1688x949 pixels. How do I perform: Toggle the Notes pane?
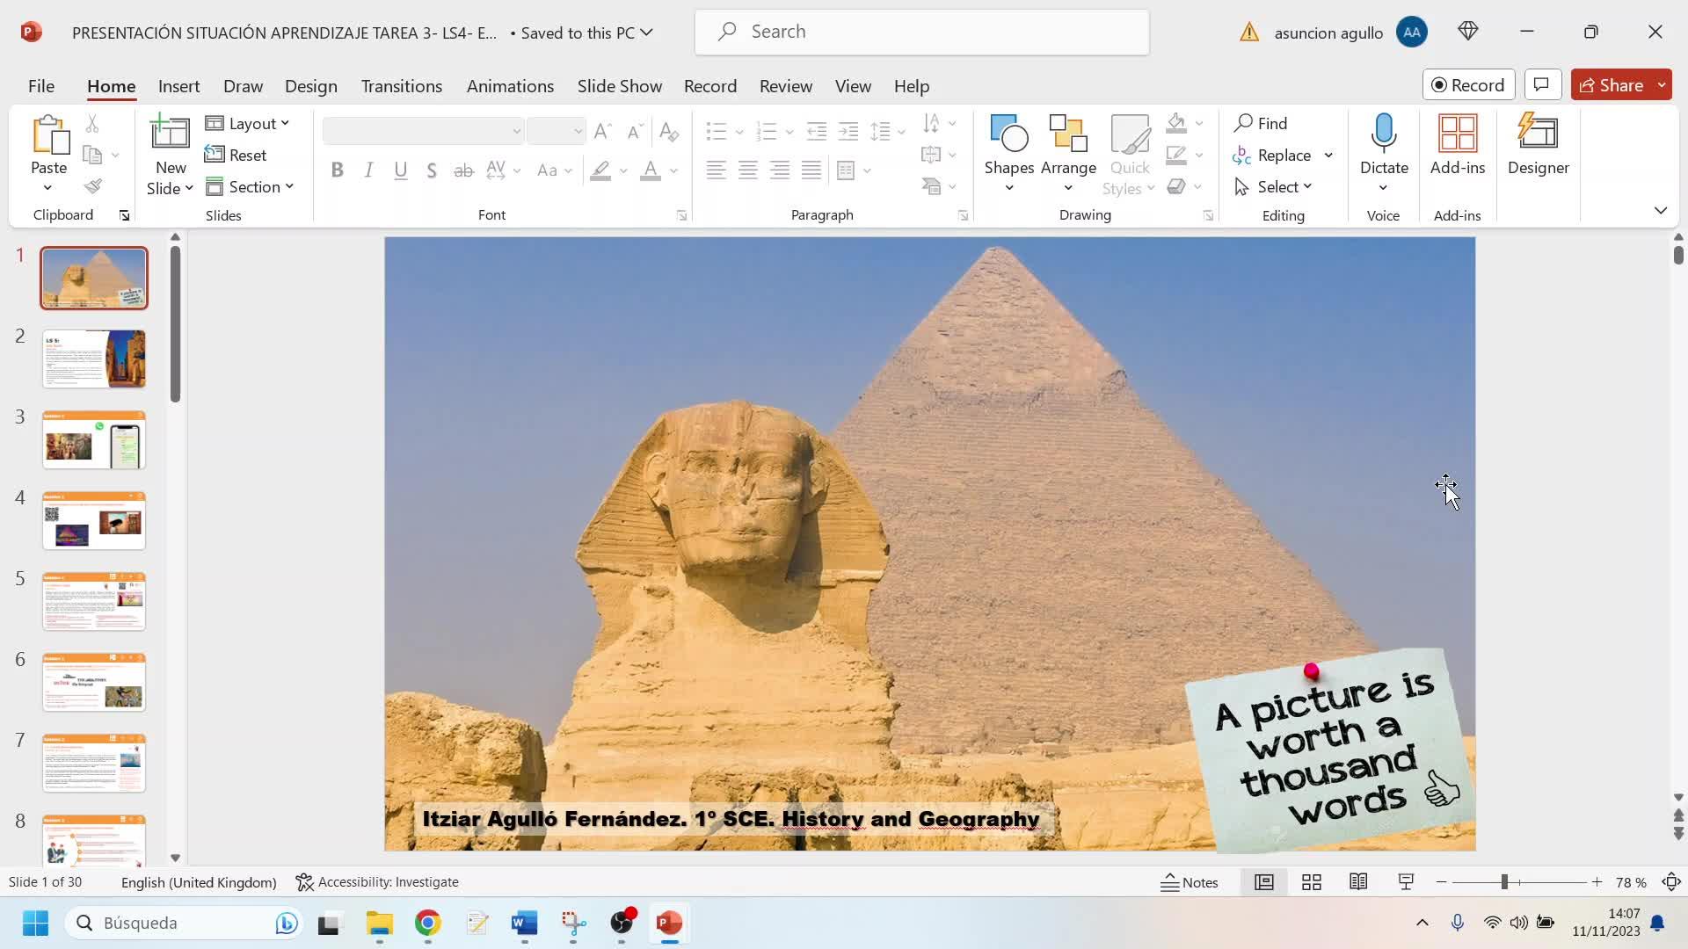click(1190, 882)
